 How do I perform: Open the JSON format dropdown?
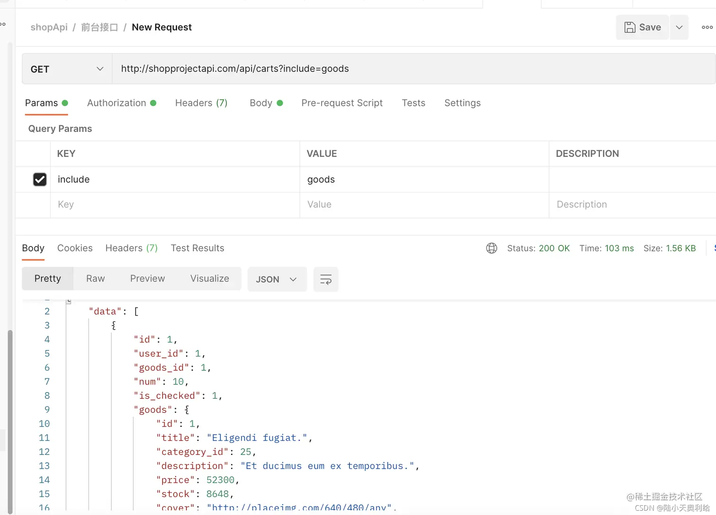[x=277, y=279]
